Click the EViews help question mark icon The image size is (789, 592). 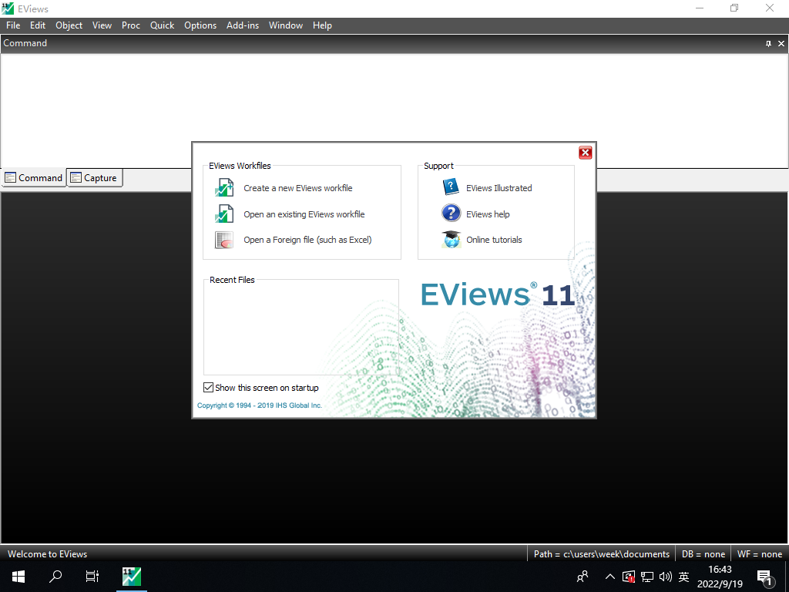[x=452, y=214]
